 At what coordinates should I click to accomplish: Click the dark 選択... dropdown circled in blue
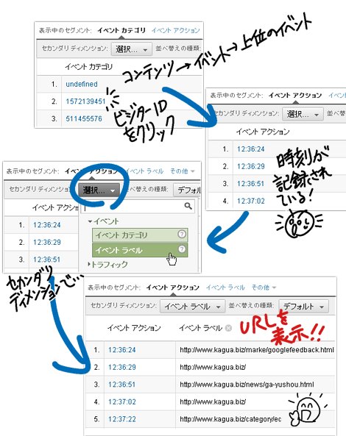pos(99,190)
